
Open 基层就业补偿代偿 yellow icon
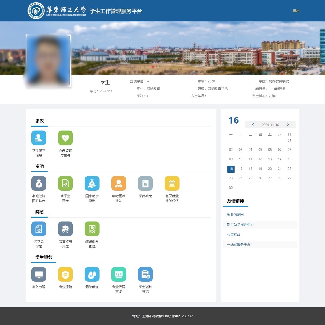point(172,183)
